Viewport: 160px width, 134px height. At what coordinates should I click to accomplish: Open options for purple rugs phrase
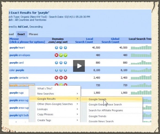point(17,93)
